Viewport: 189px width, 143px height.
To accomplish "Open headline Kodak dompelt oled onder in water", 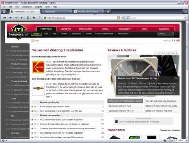I will pyautogui.click(x=49, y=57).
